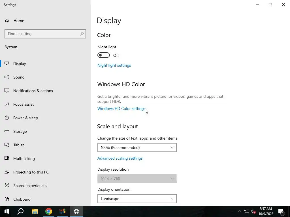The height and width of the screenshot is (217, 290).
Task: Toggle the Night light switch
Action: coord(104,55)
